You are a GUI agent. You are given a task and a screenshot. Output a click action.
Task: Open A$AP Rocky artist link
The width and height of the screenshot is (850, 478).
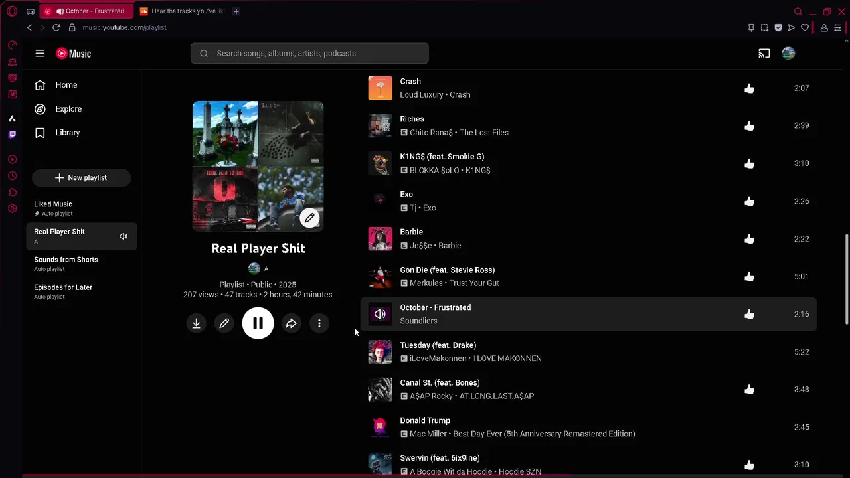[431, 396]
